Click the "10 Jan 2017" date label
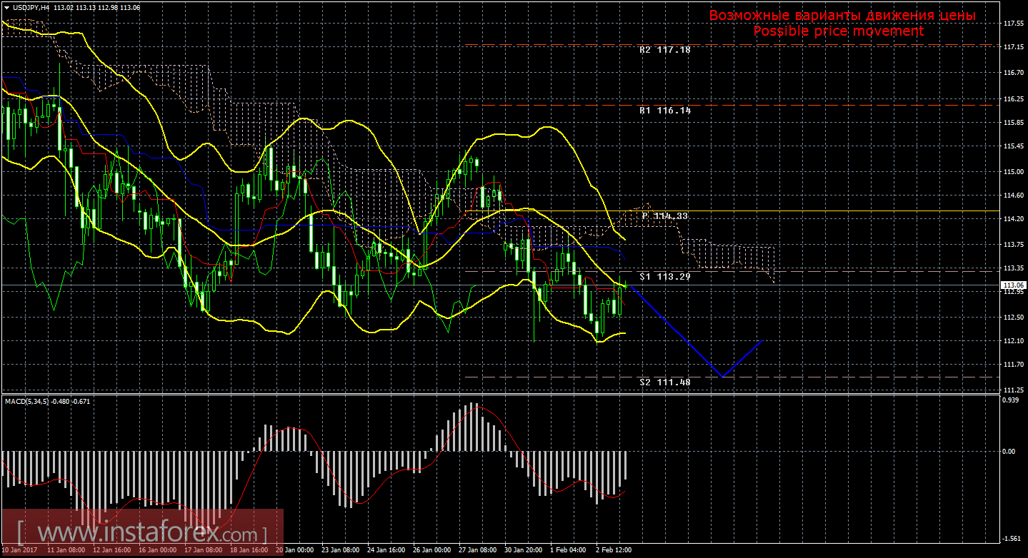The width and height of the screenshot is (1028, 558). click(21, 552)
